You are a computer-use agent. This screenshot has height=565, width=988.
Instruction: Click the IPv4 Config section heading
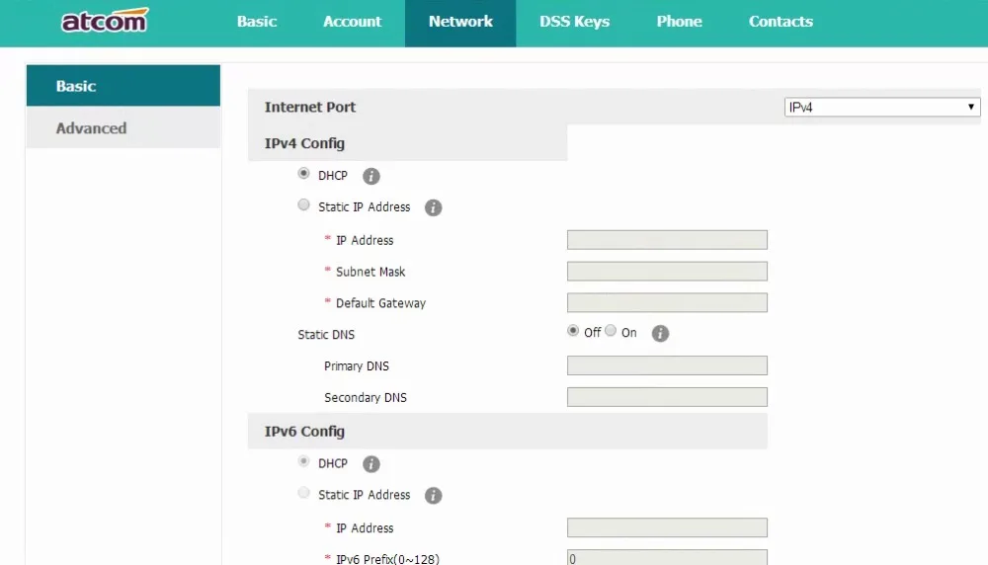coord(304,143)
